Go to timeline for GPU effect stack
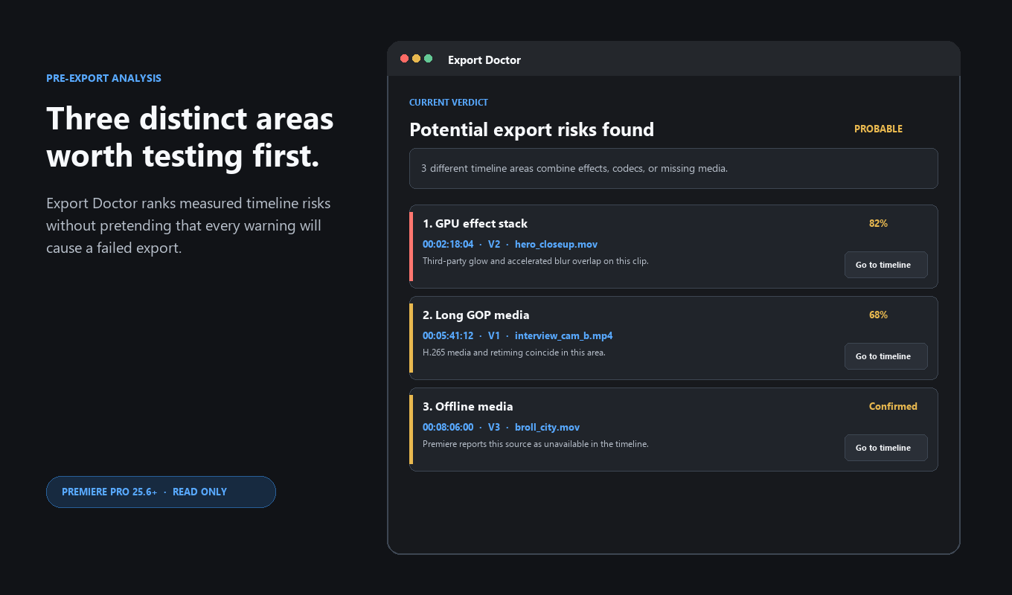The image size is (1012, 595). coord(885,265)
